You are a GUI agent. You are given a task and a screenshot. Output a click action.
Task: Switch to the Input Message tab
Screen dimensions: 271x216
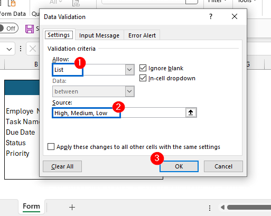tap(99, 35)
